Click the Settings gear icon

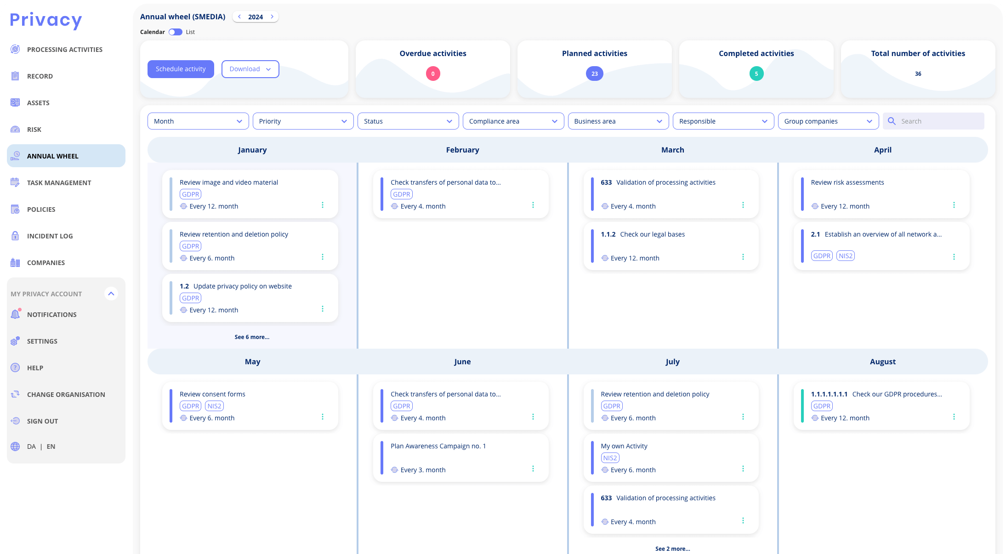(x=15, y=341)
